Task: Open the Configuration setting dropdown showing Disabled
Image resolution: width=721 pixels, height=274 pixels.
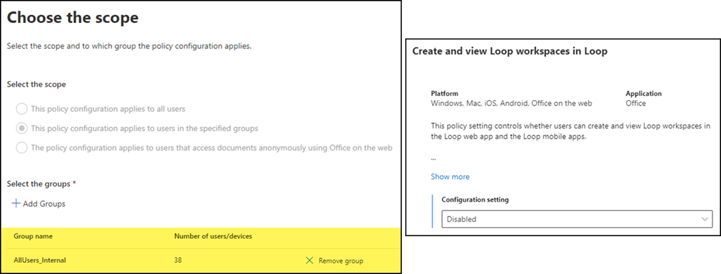Action: pyautogui.click(x=577, y=219)
